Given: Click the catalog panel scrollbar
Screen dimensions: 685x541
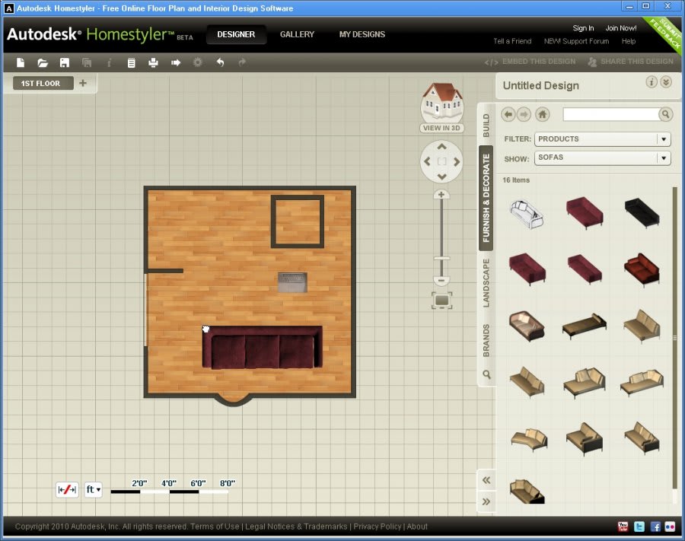Looking at the screenshot, I should point(674,339).
